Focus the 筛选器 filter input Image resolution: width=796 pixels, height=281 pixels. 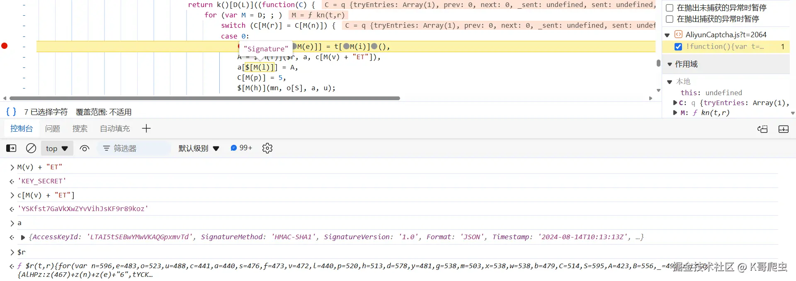(134, 148)
